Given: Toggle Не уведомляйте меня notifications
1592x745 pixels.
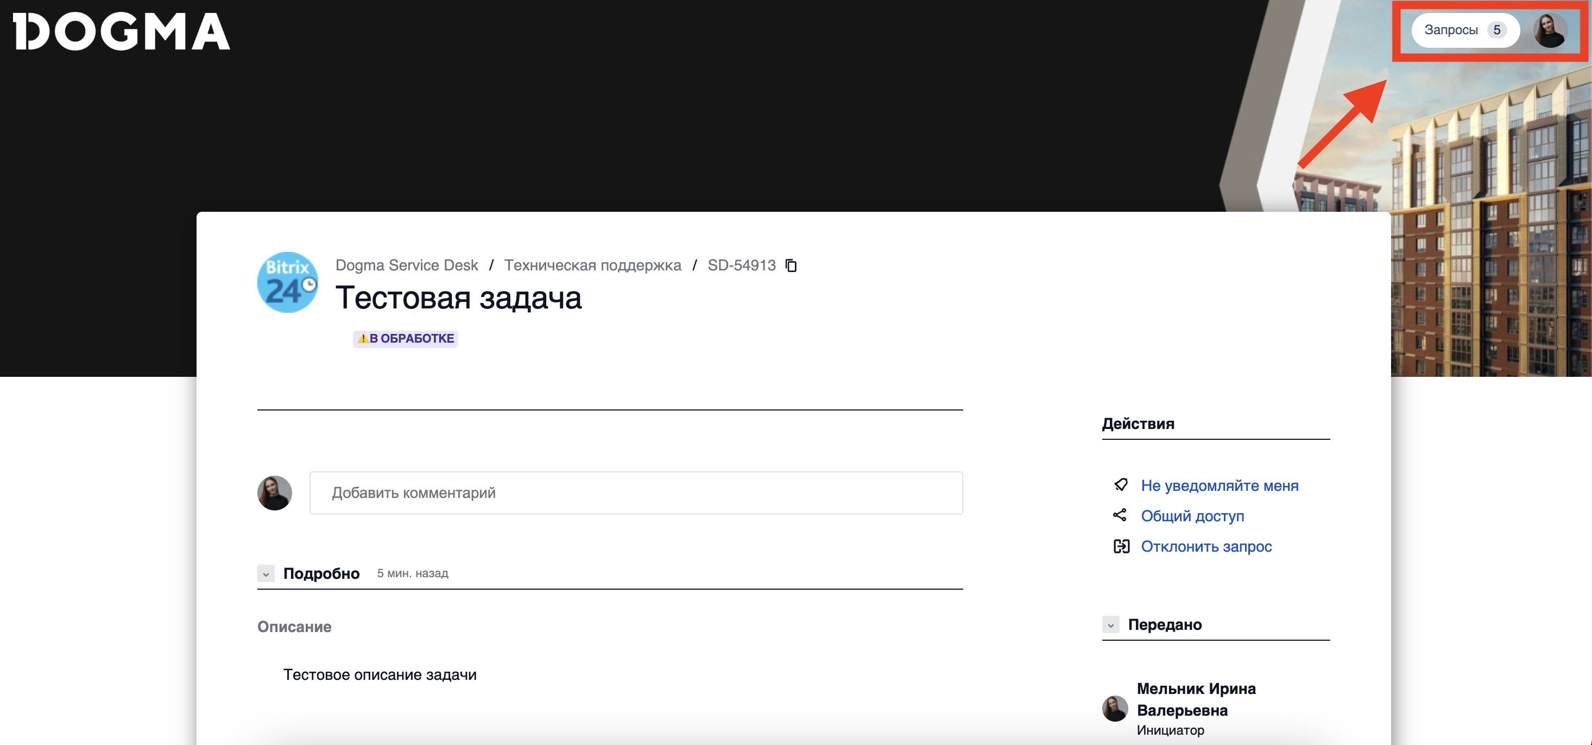Looking at the screenshot, I should click(1220, 485).
